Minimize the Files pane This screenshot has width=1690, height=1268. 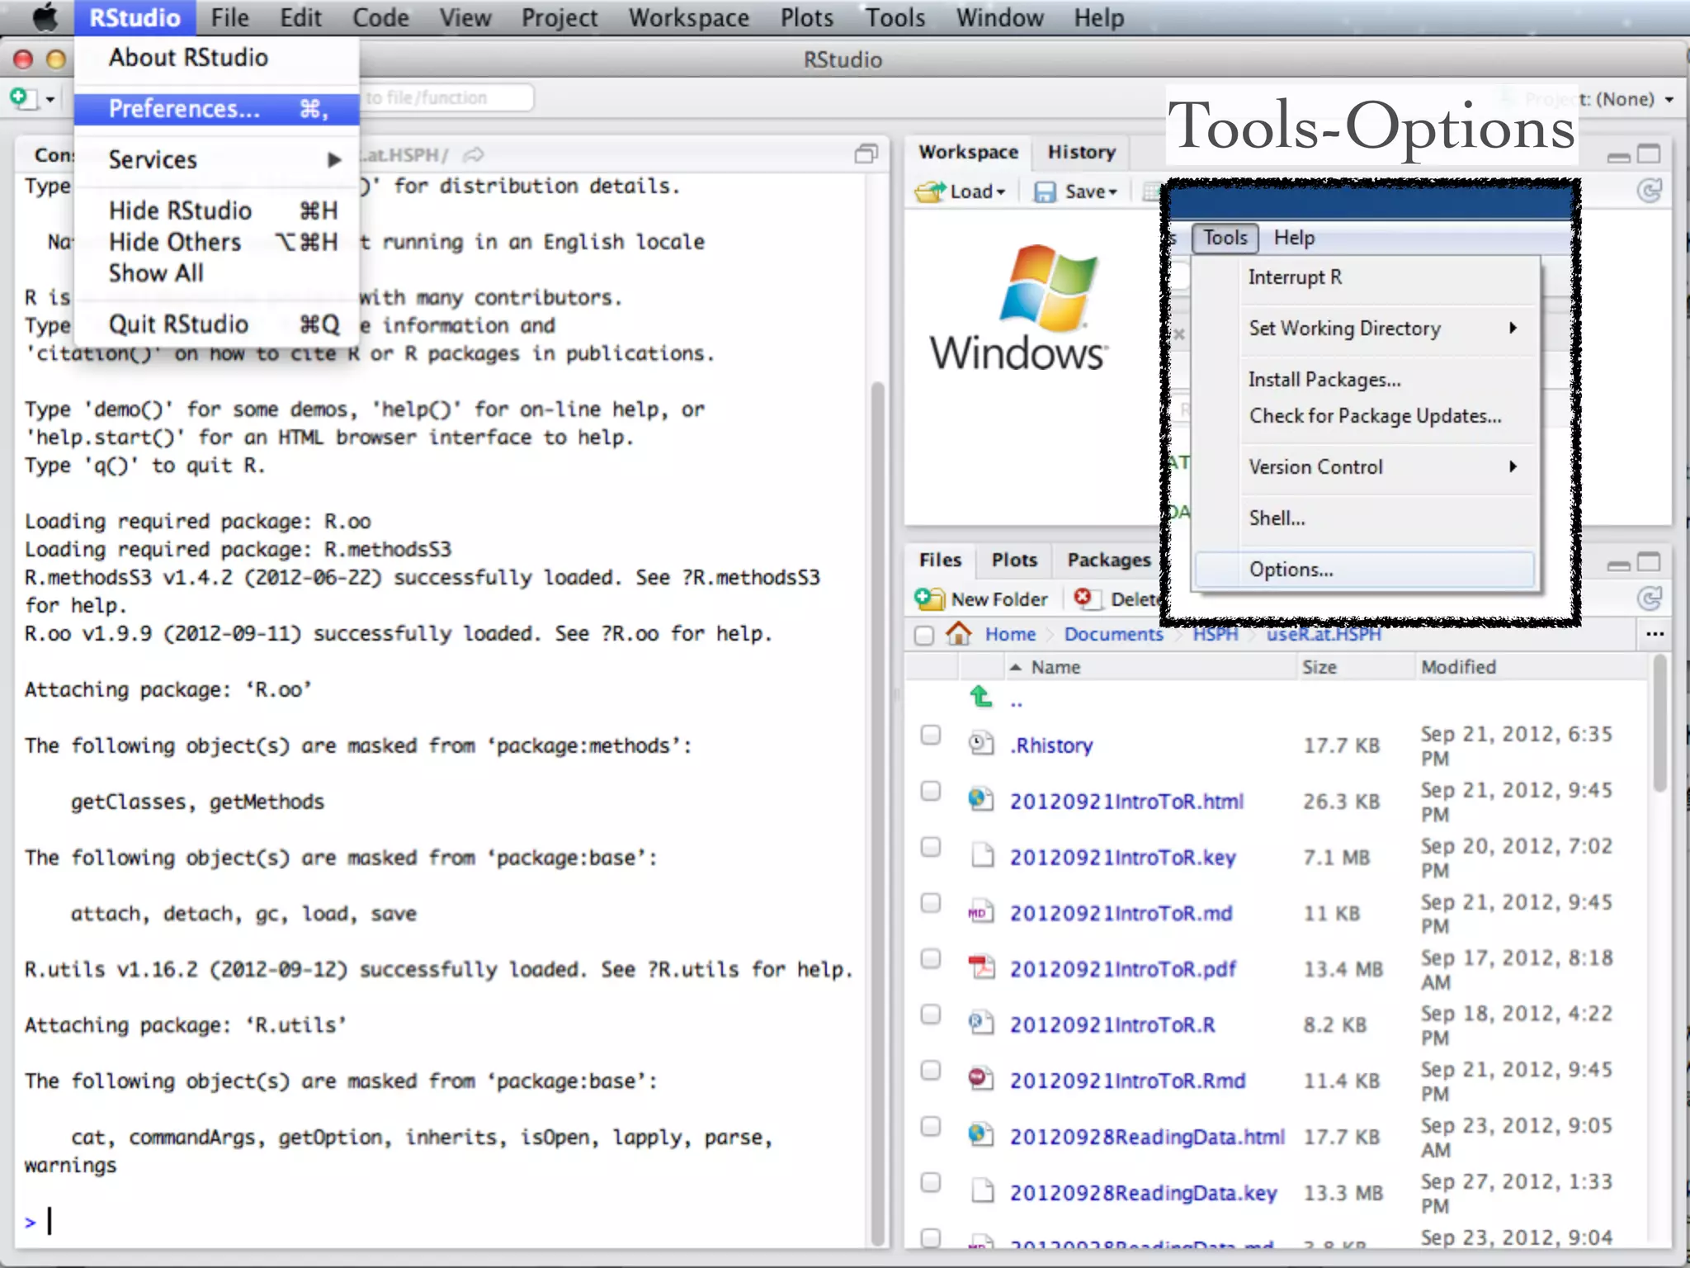[x=1619, y=565]
